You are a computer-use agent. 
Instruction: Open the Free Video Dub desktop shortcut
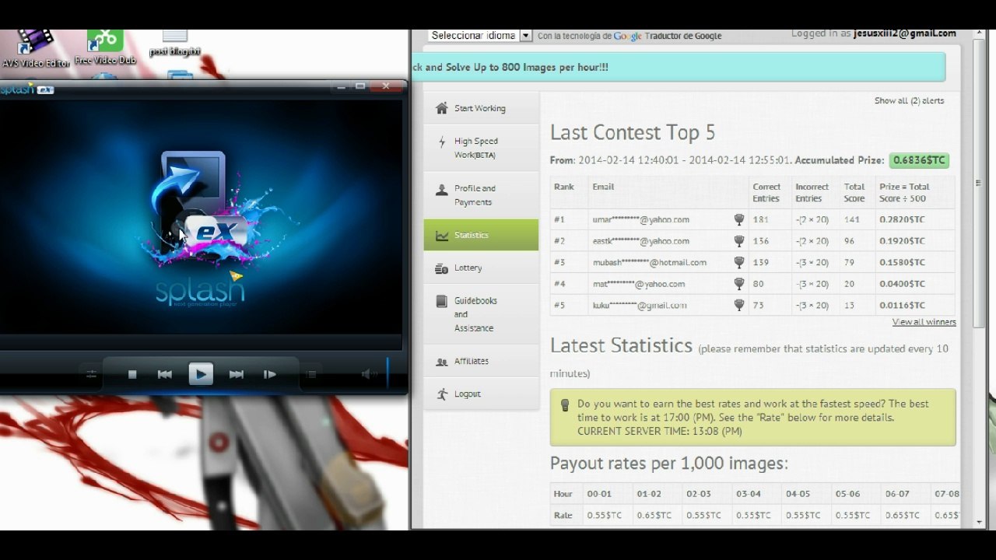[x=105, y=47]
